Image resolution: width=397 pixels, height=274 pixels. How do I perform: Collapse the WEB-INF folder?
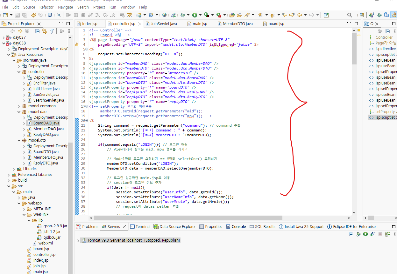[x=25, y=215]
